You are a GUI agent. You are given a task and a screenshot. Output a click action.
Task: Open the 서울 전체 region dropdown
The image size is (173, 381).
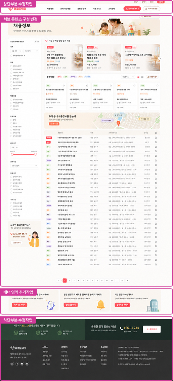[x=16, y=51]
